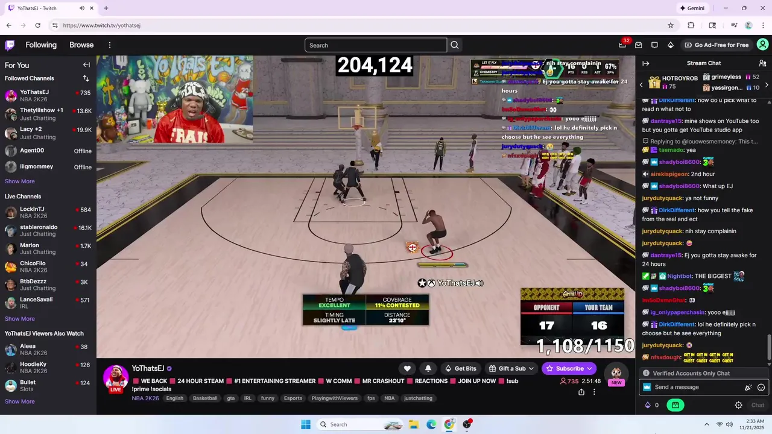Open Lacy +2 channel in sidebar
Image resolution: width=772 pixels, height=434 pixels.
[48, 133]
